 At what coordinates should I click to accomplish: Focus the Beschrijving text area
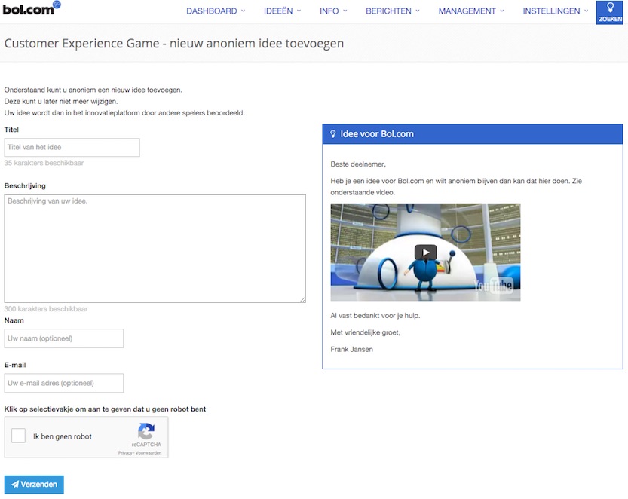click(155, 248)
